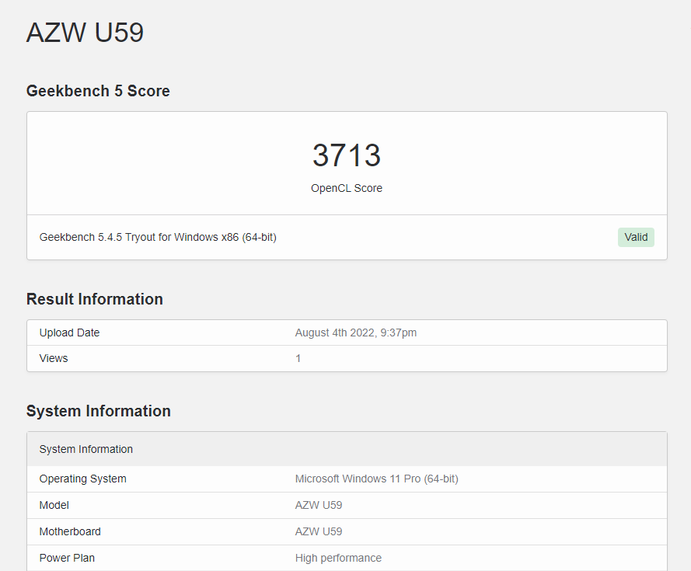Click the OpenCL Score label
The width and height of the screenshot is (691, 571).
346,188
